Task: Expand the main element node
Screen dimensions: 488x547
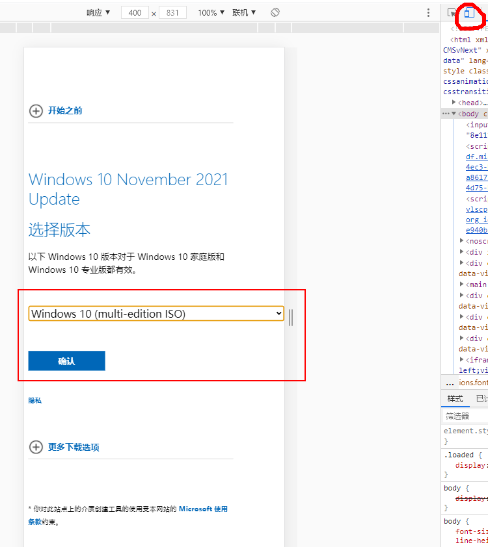Action: point(461,284)
